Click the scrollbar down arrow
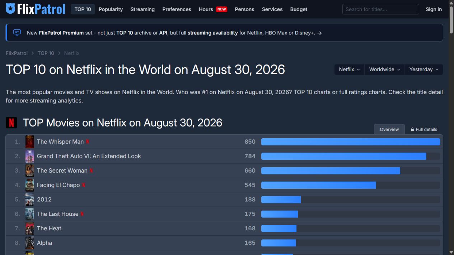 [451, 252]
